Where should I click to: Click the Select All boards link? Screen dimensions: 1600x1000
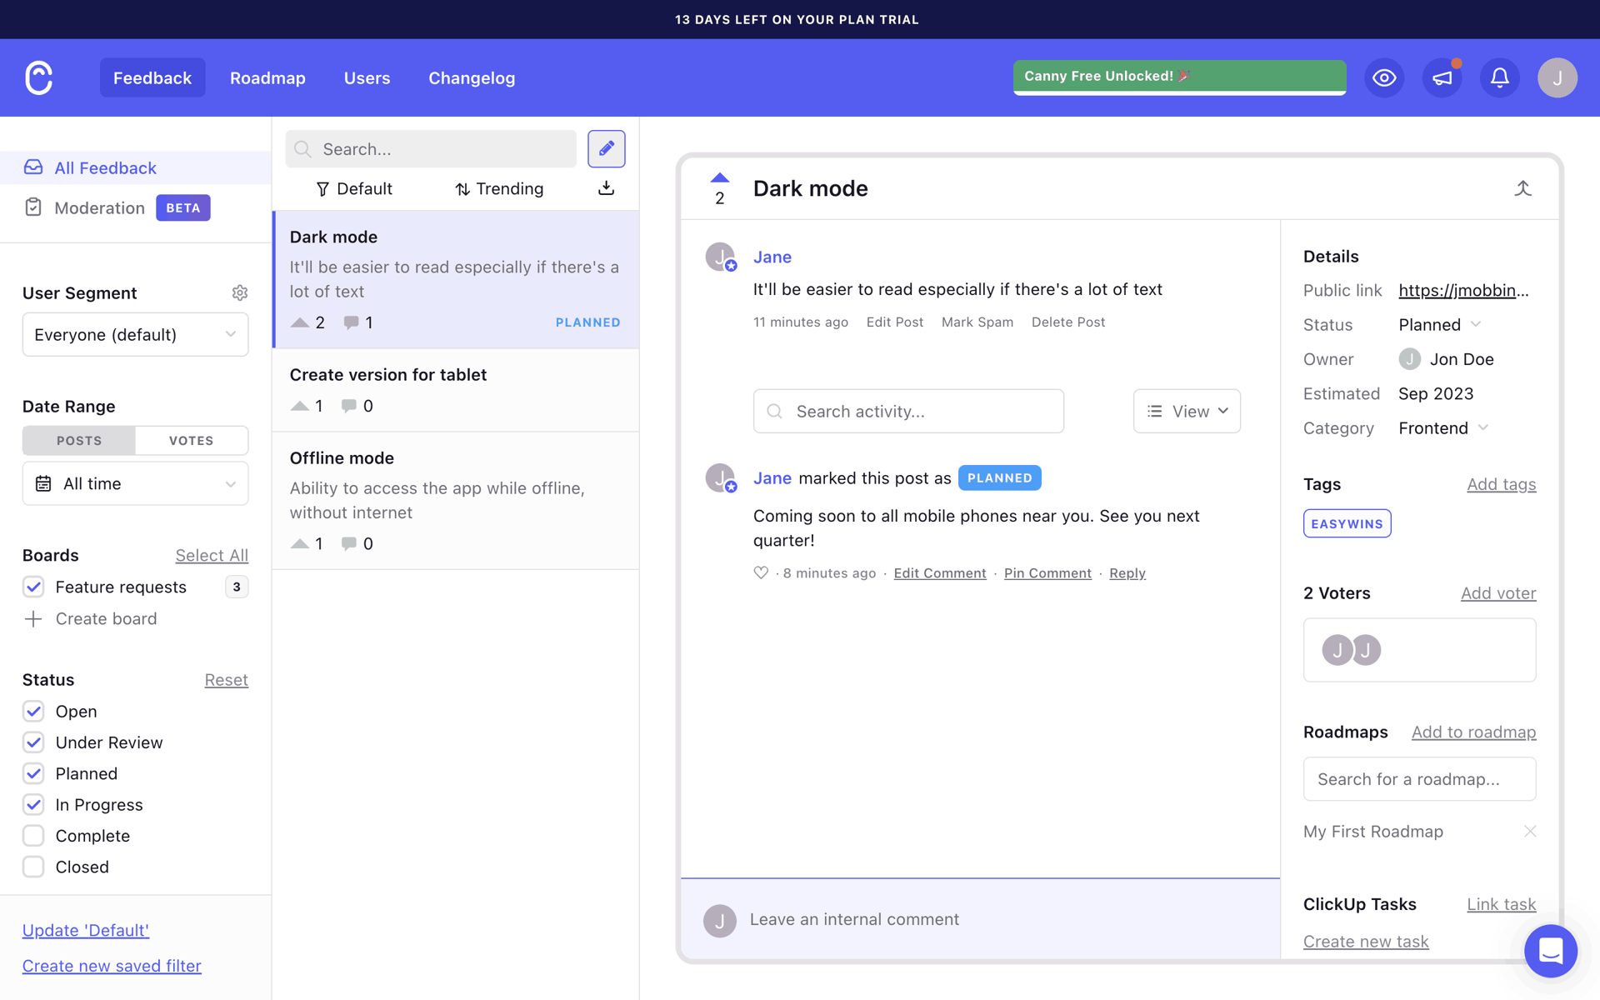pos(212,555)
